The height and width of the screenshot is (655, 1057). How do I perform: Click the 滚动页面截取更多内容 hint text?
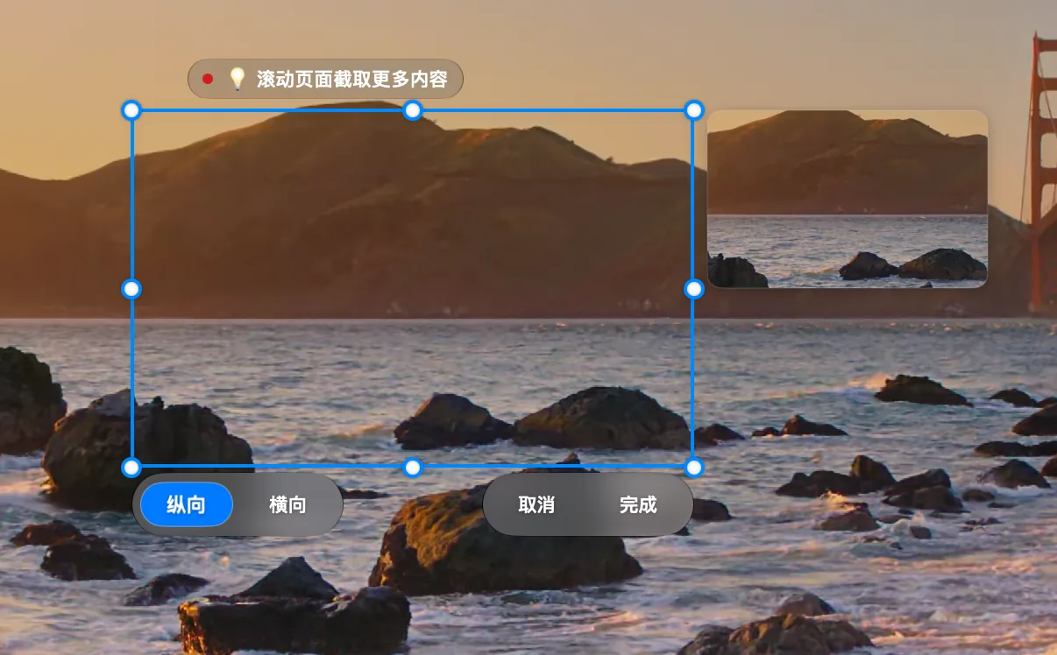coord(352,79)
